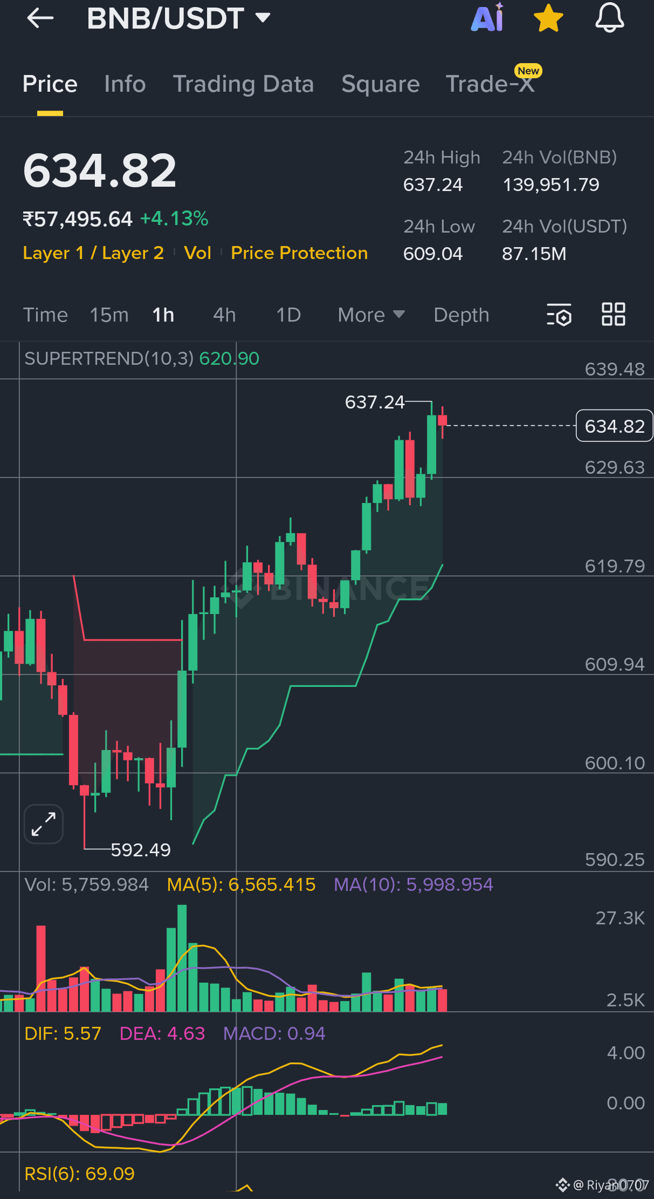Select the 4h timeframe
654x1199 pixels.
pyautogui.click(x=224, y=315)
